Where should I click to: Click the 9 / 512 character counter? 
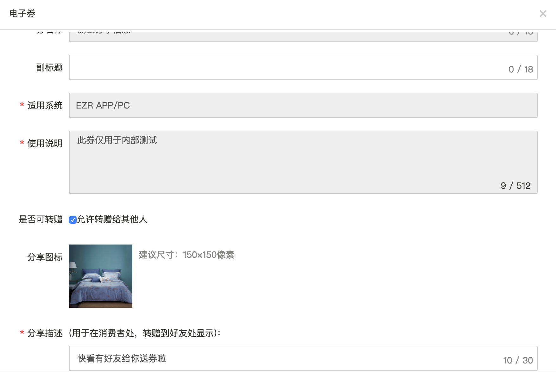[x=515, y=186]
